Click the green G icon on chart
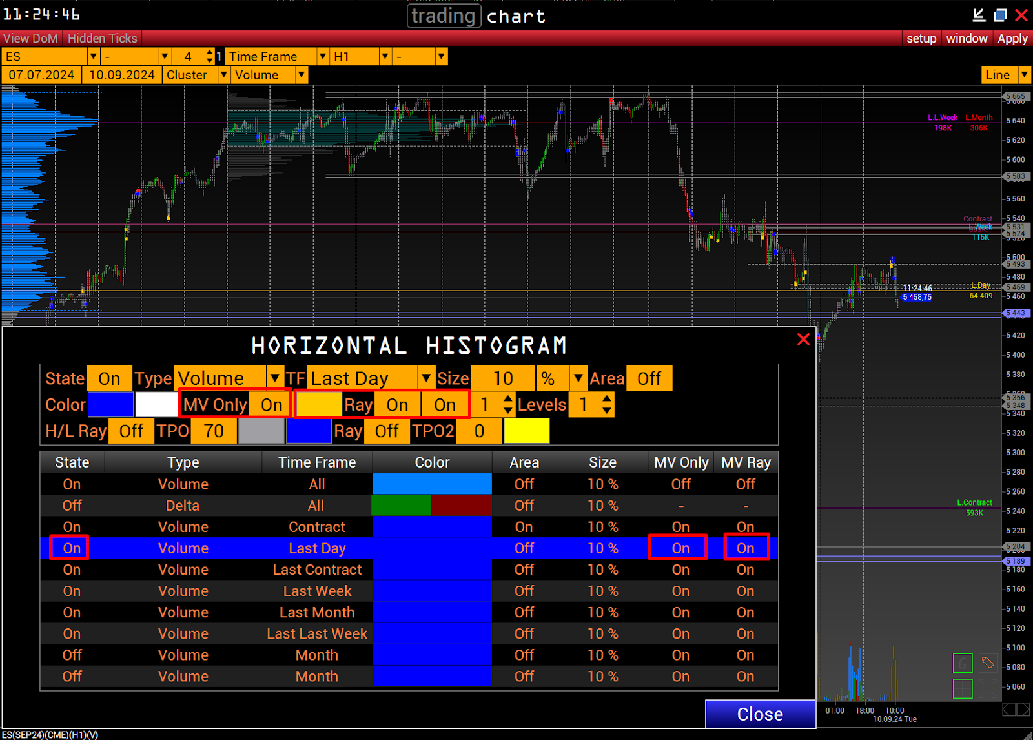The image size is (1033, 740). coord(962,663)
